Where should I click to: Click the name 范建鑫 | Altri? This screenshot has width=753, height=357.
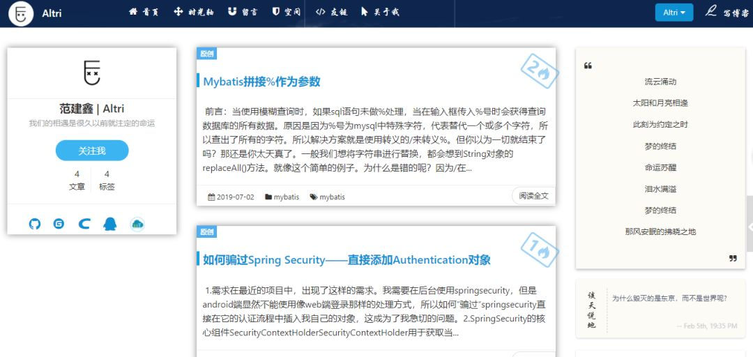click(x=92, y=109)
